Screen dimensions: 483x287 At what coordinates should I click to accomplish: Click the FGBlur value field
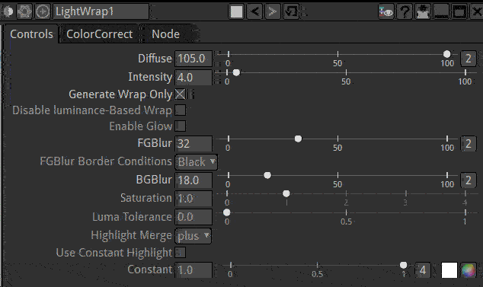click(194, 143)
